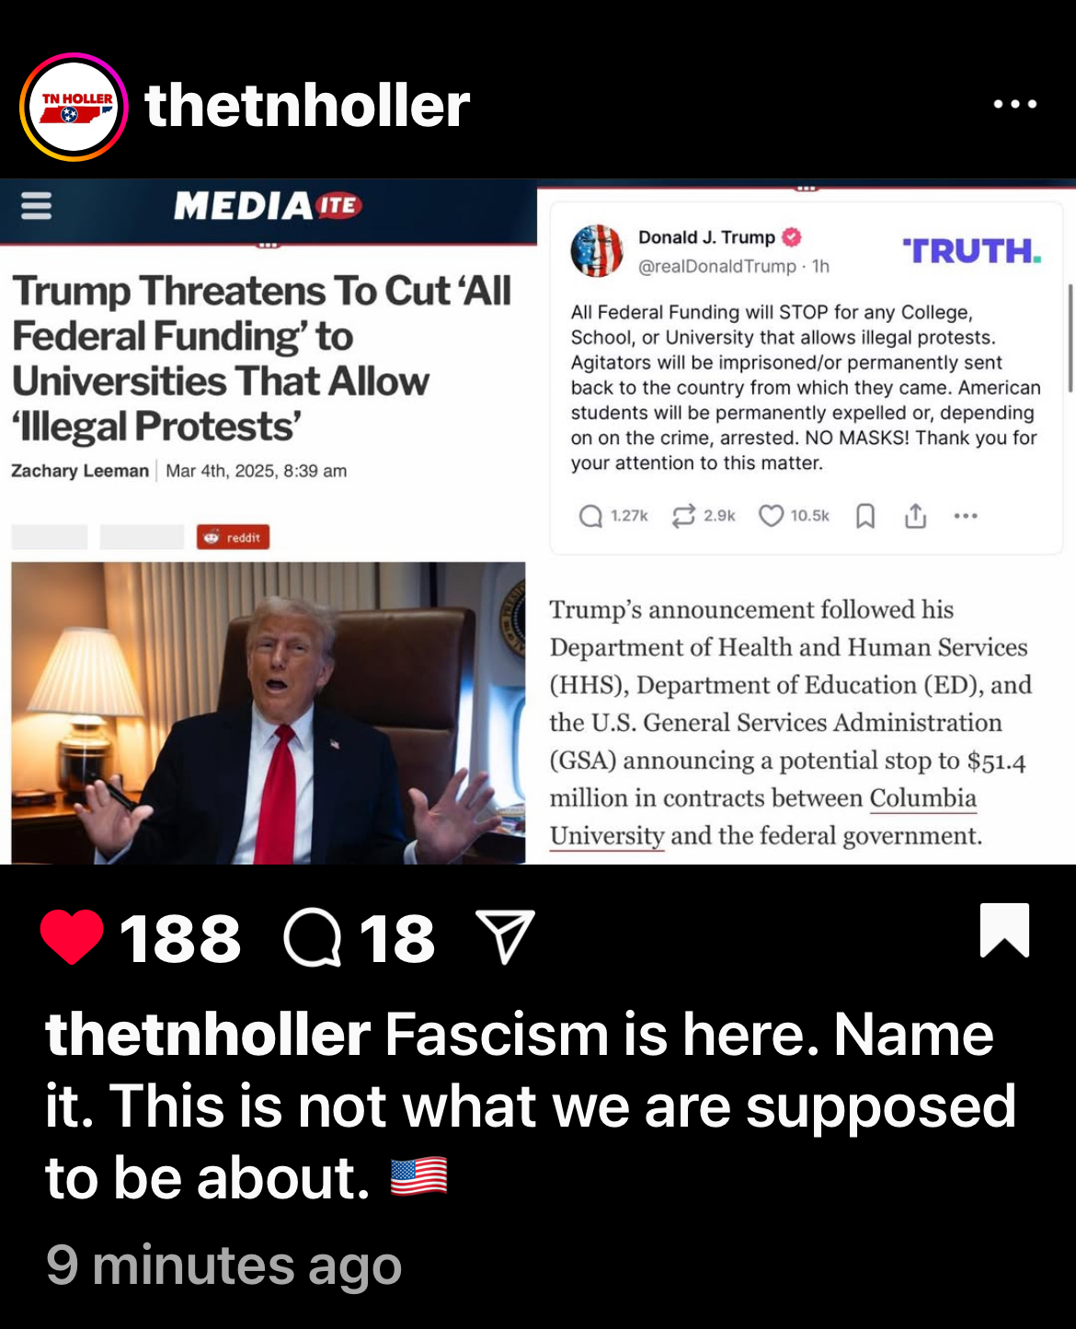Open comments via speech bubble icon
The width and height of the screenshot is (1076, 1329).
tap(313, 938)
